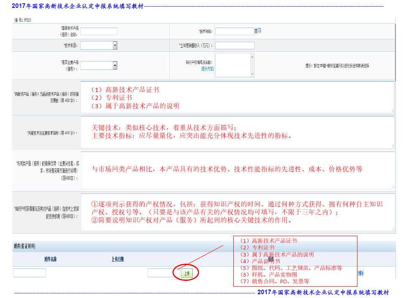Open the 技术来源 dropdown
The width and height of the screenshot is (403, 298).
point(115,45)
